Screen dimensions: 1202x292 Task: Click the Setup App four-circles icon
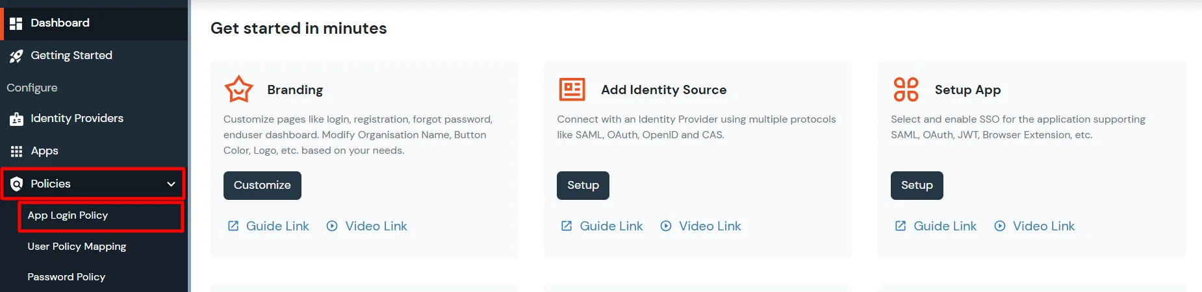click(906, 90)
